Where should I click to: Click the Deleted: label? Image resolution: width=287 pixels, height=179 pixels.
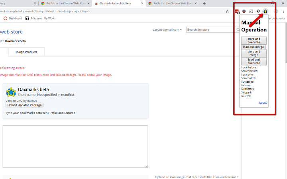(246, 96)
